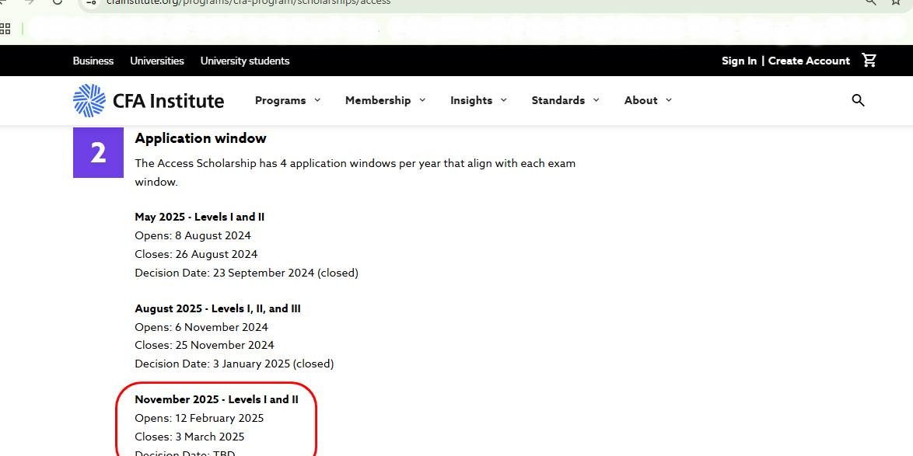Click the Sign In link
This screenshot has width=913, height=456.
(739, 61)
